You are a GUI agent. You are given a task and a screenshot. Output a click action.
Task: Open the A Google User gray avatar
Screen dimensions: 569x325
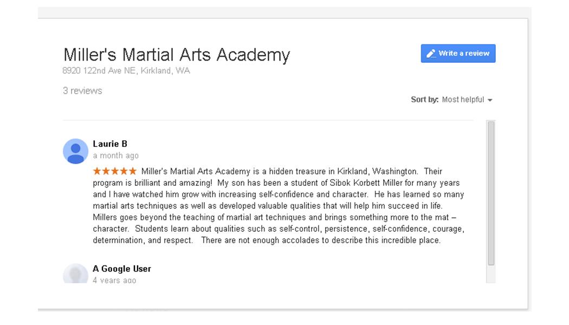tap(75, 273)
